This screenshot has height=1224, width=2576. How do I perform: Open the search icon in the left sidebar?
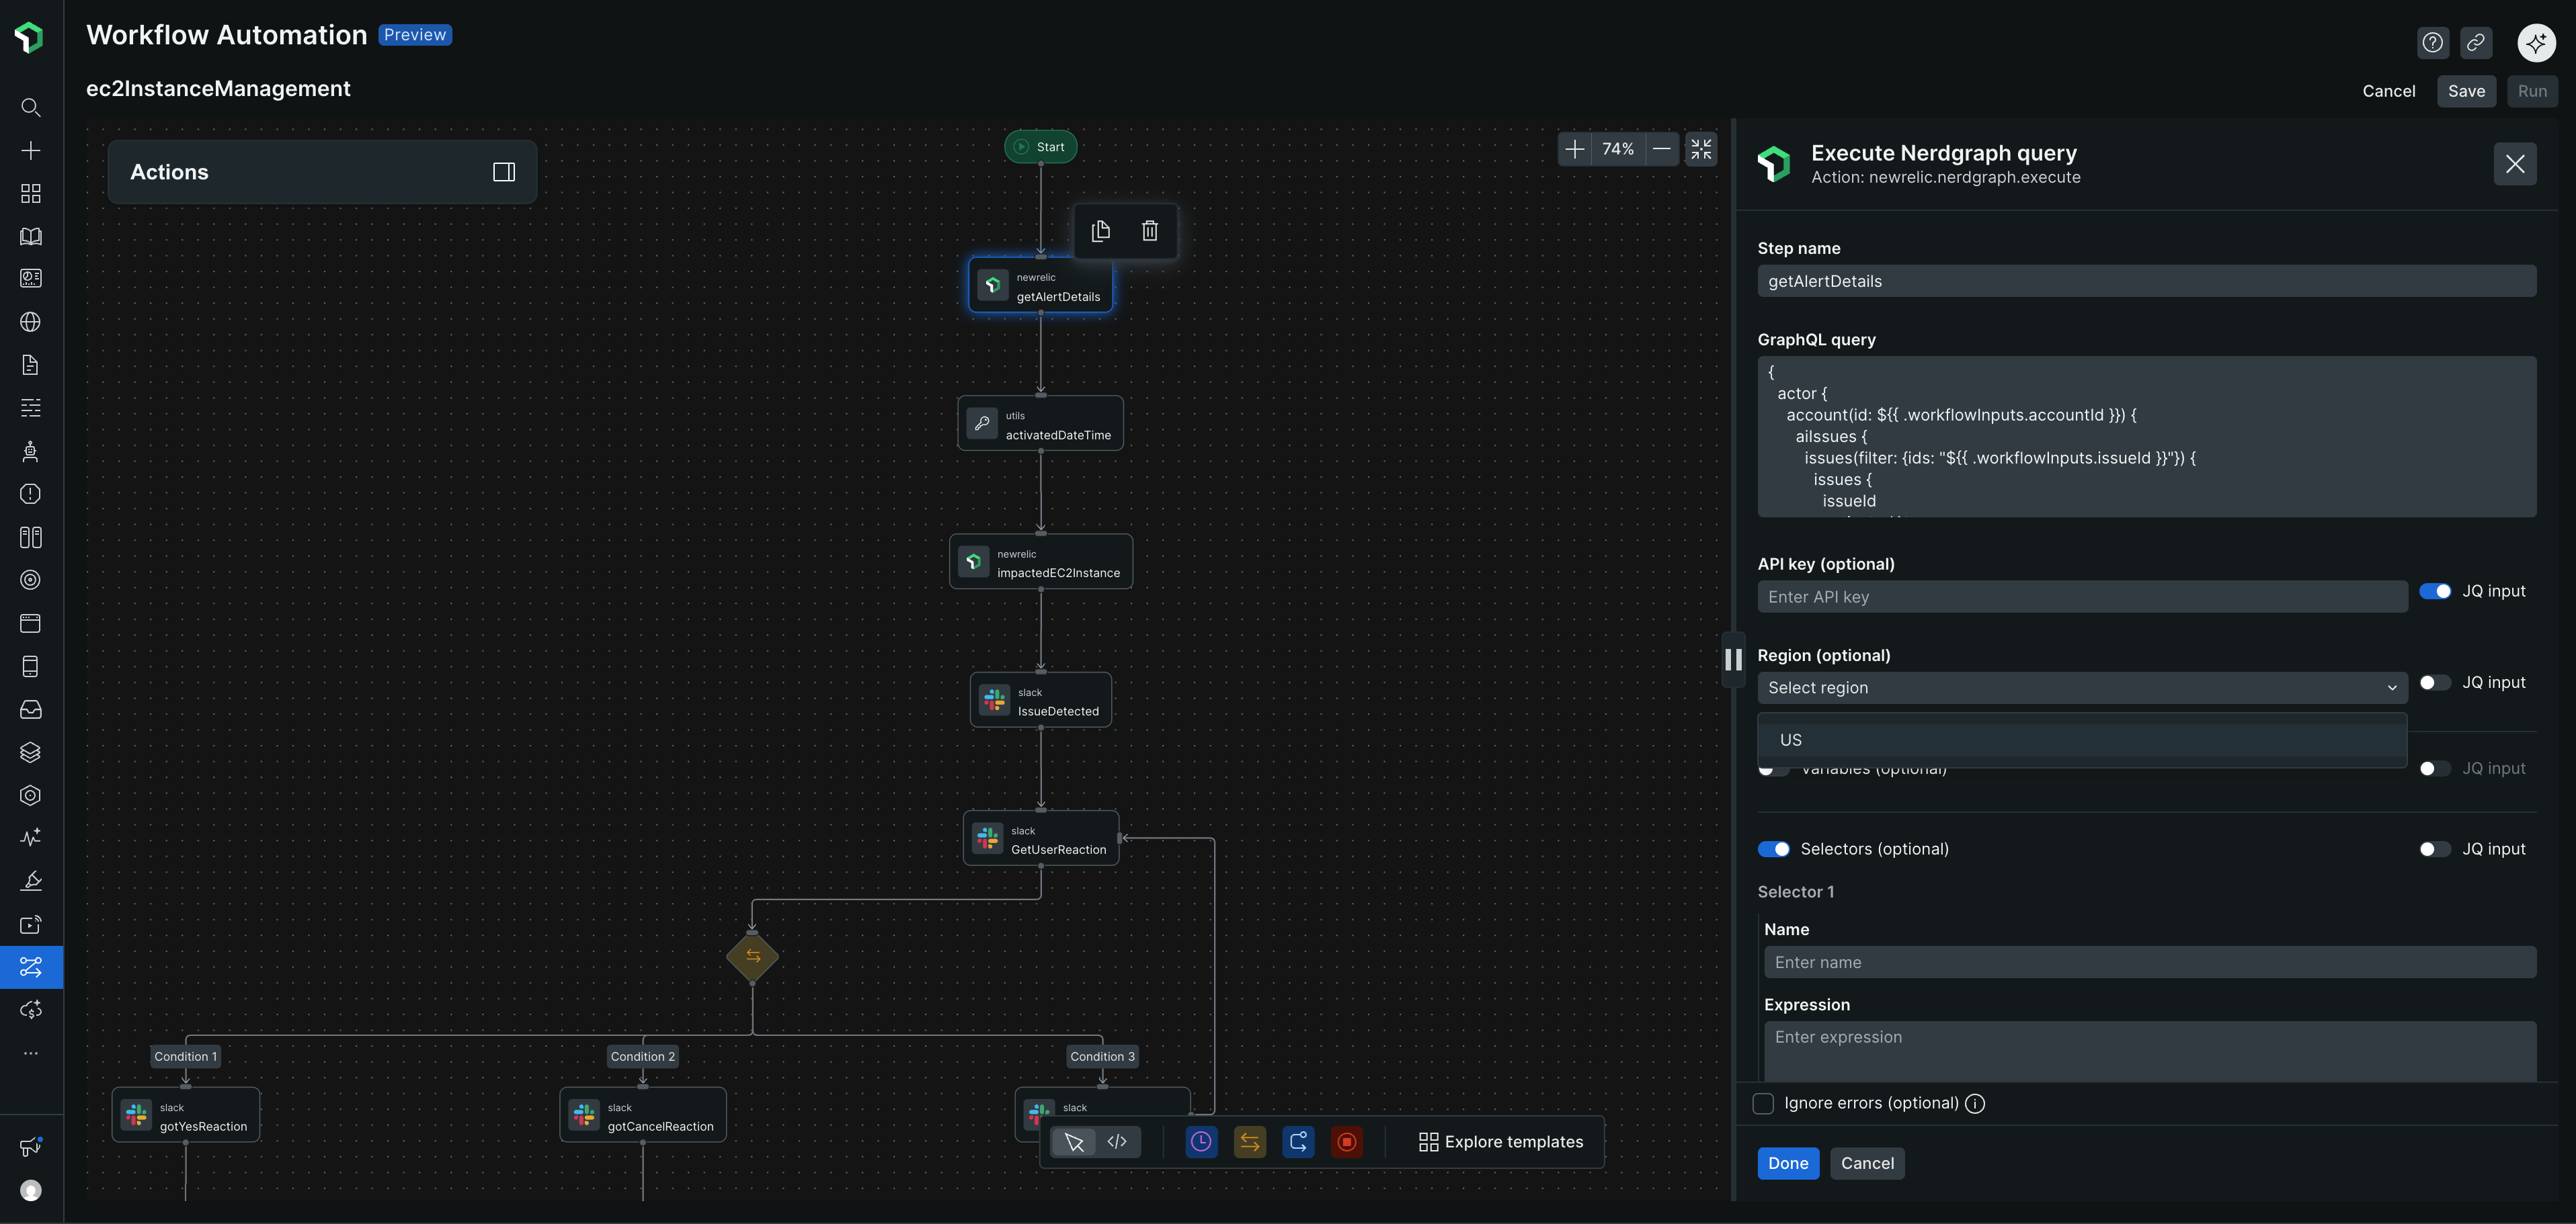pyautogui.click(x=30, y=108)
